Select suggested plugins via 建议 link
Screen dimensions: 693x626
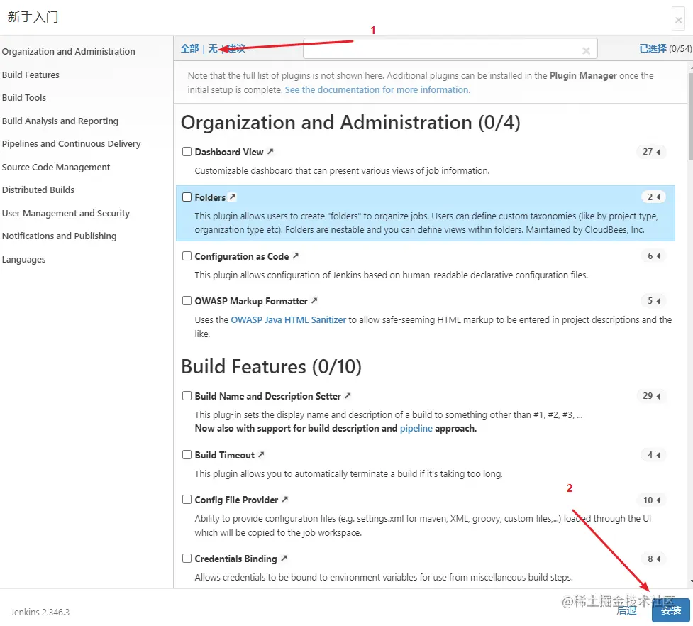click(x=235, y=48)
